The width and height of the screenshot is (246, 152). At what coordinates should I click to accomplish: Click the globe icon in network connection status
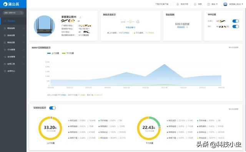click(138, 22)
